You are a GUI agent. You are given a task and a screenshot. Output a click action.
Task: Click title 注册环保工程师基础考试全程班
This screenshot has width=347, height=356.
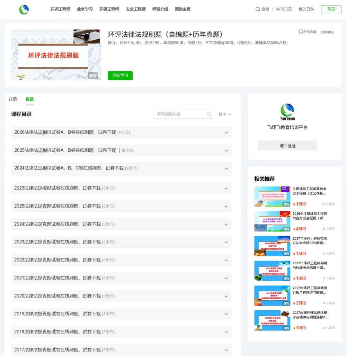point(309,191)
